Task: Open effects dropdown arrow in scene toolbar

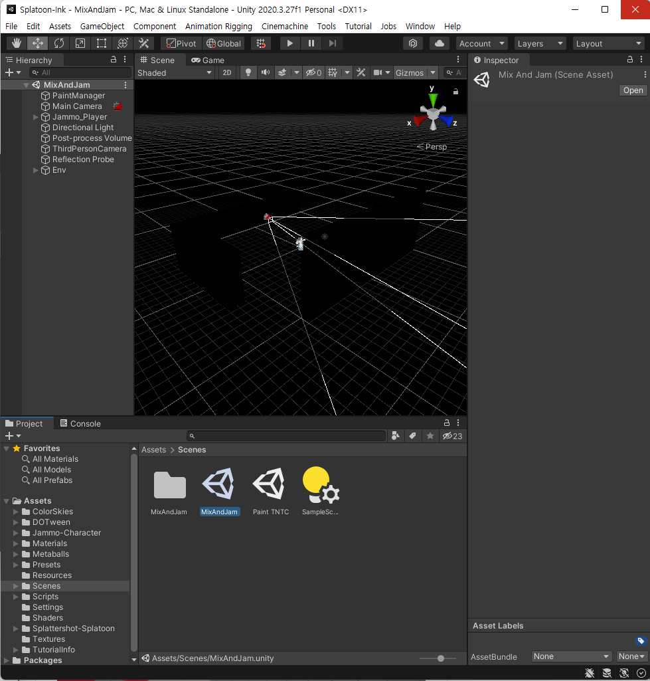Action: [297, 72]
